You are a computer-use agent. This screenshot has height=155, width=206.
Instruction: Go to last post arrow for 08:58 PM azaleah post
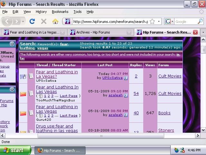126,115
